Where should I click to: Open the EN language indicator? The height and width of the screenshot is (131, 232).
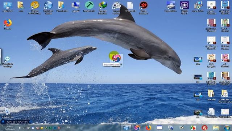(69, 127)
